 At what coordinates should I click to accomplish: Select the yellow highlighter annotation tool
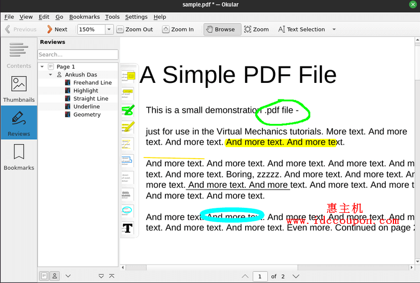(x=128, y=127)
